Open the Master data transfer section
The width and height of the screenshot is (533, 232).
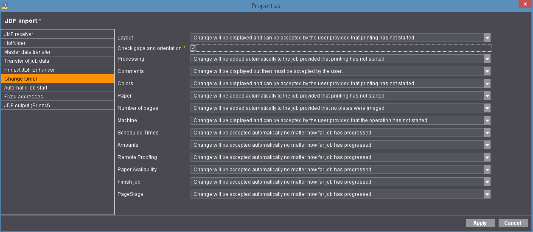(x=57, y=52)
